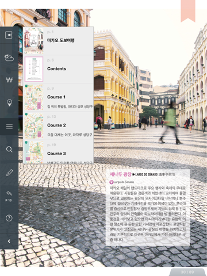Collapse the sidebar with left chevron
Image resolution: width=207 pixels, height=276 pixels.
point(9,241)
